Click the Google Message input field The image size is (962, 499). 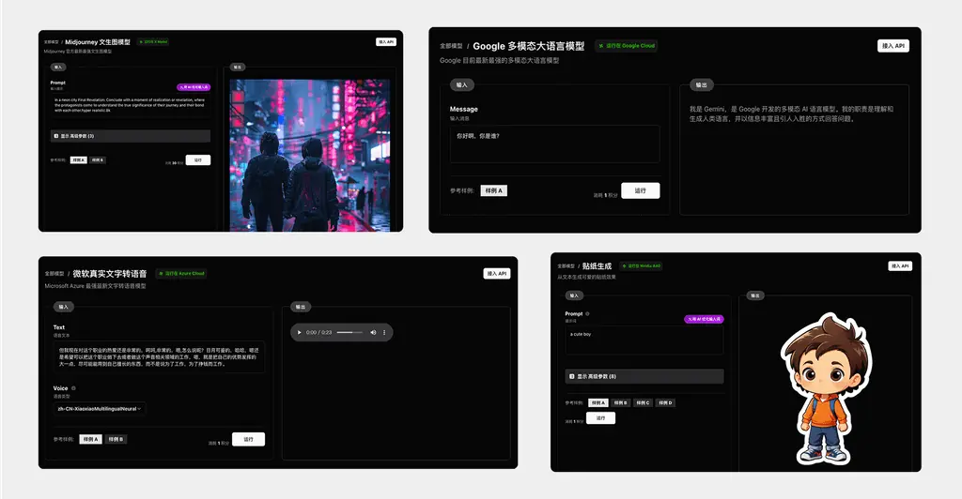(554, 144)
